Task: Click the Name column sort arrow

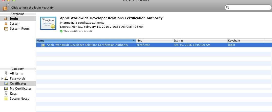Action: click(x=134, y=41)
